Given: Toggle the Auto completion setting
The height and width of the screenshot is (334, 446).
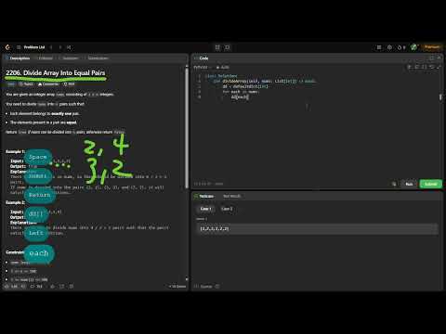Looking at the screenshot, I should pos(223,67).
